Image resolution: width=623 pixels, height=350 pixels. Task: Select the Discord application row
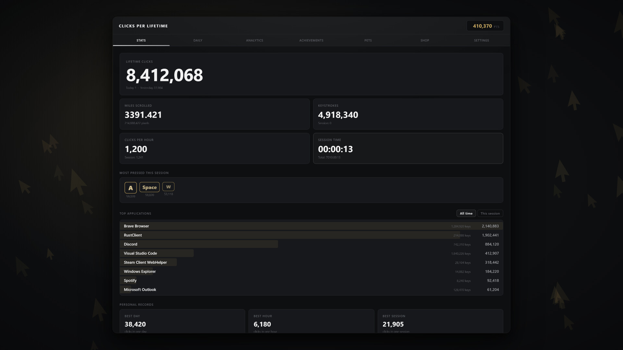pos(311,244)
